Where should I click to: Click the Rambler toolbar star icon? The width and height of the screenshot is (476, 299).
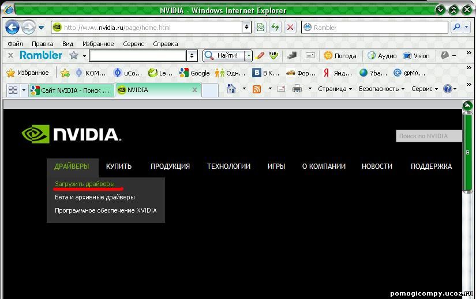(73, 55)
